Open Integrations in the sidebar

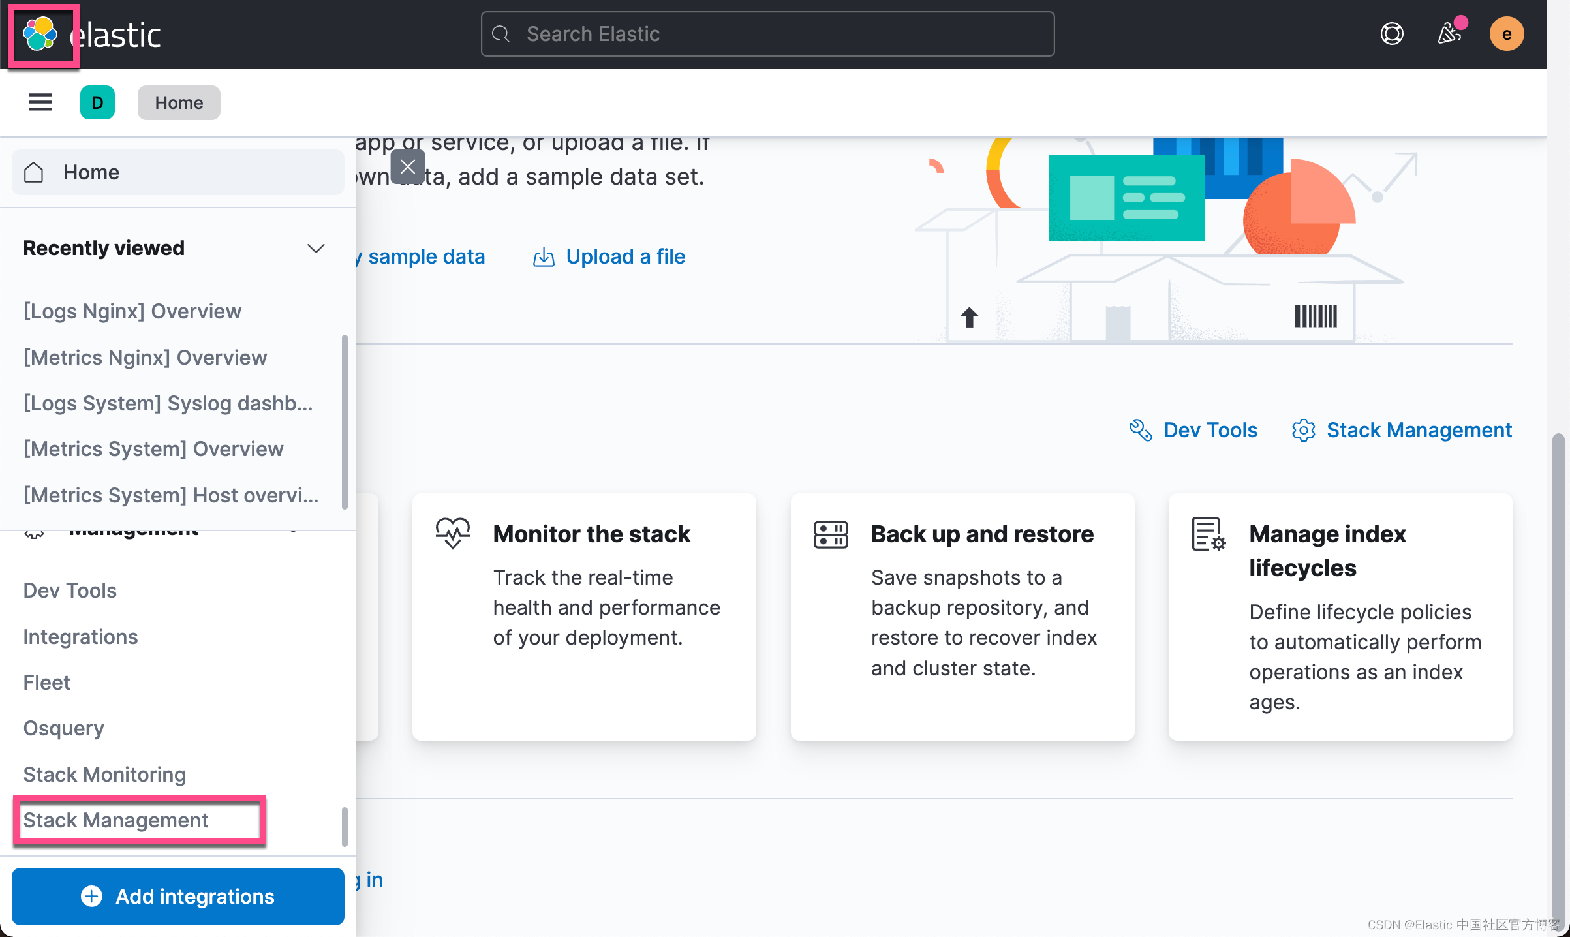(x=80, y=637)
